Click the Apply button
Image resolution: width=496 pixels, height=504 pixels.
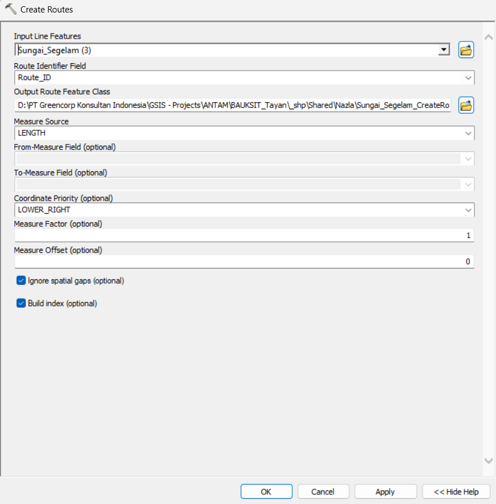(386, 491)
